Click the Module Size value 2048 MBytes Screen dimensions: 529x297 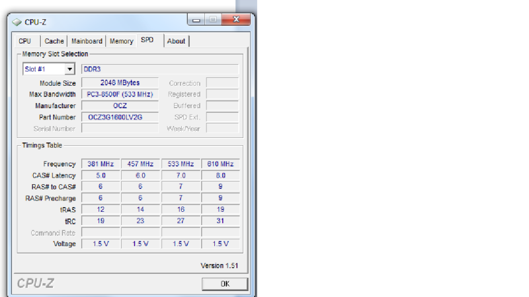pos(120,83)
